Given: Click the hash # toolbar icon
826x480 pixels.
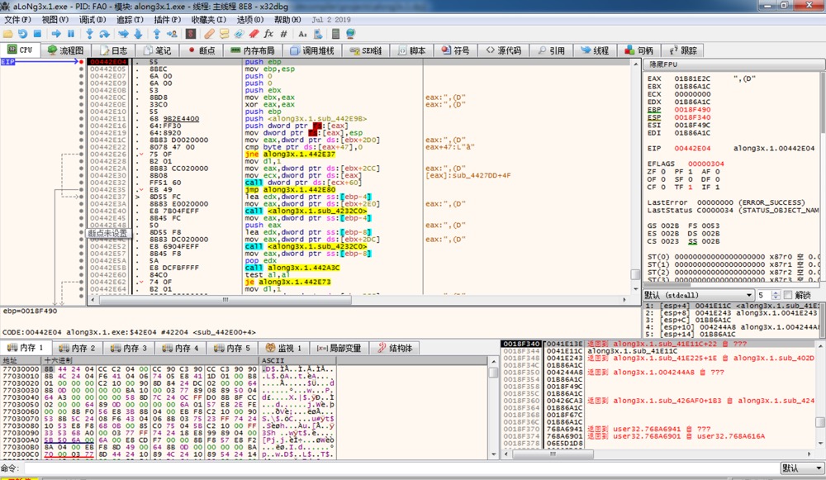Looking at the screenshot, I should point(283,34).
